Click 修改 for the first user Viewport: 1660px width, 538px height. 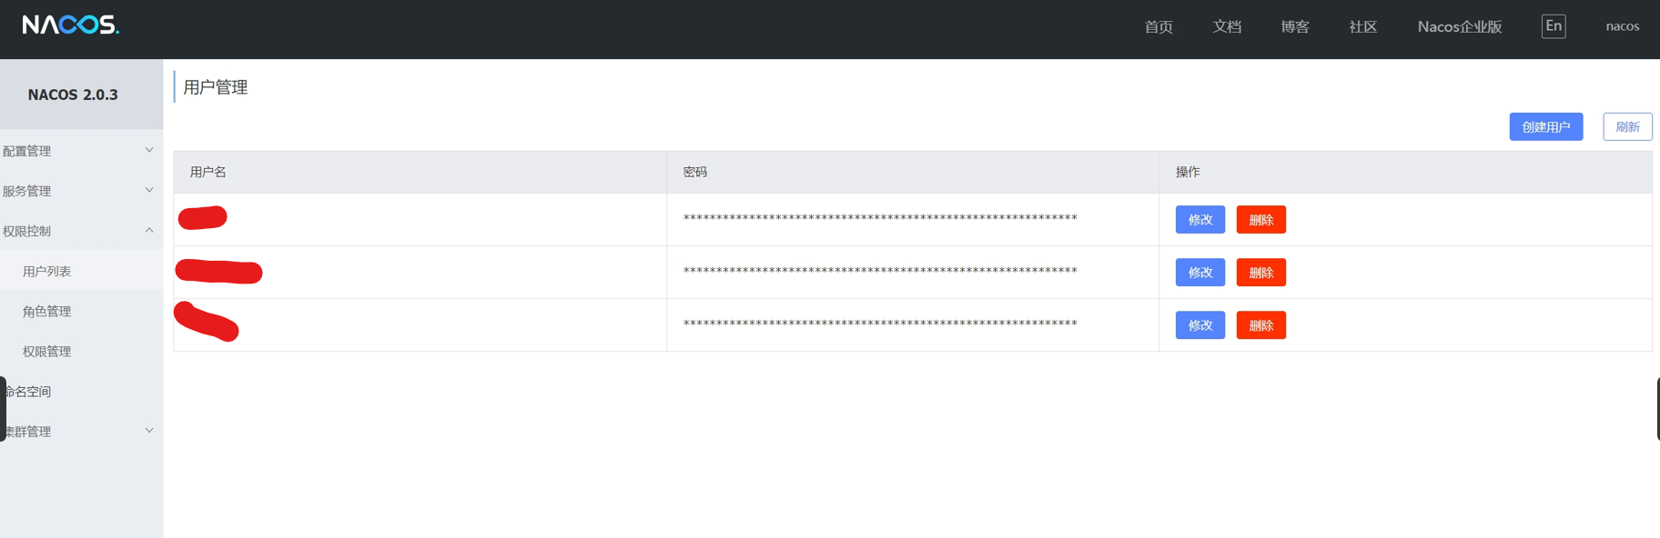click(x=1199, y=220)
